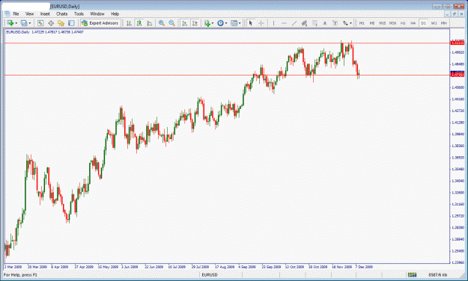Screen dimensions: 468x281
Task: Select the D1 daily timeframe
Action: pos(424,23)
